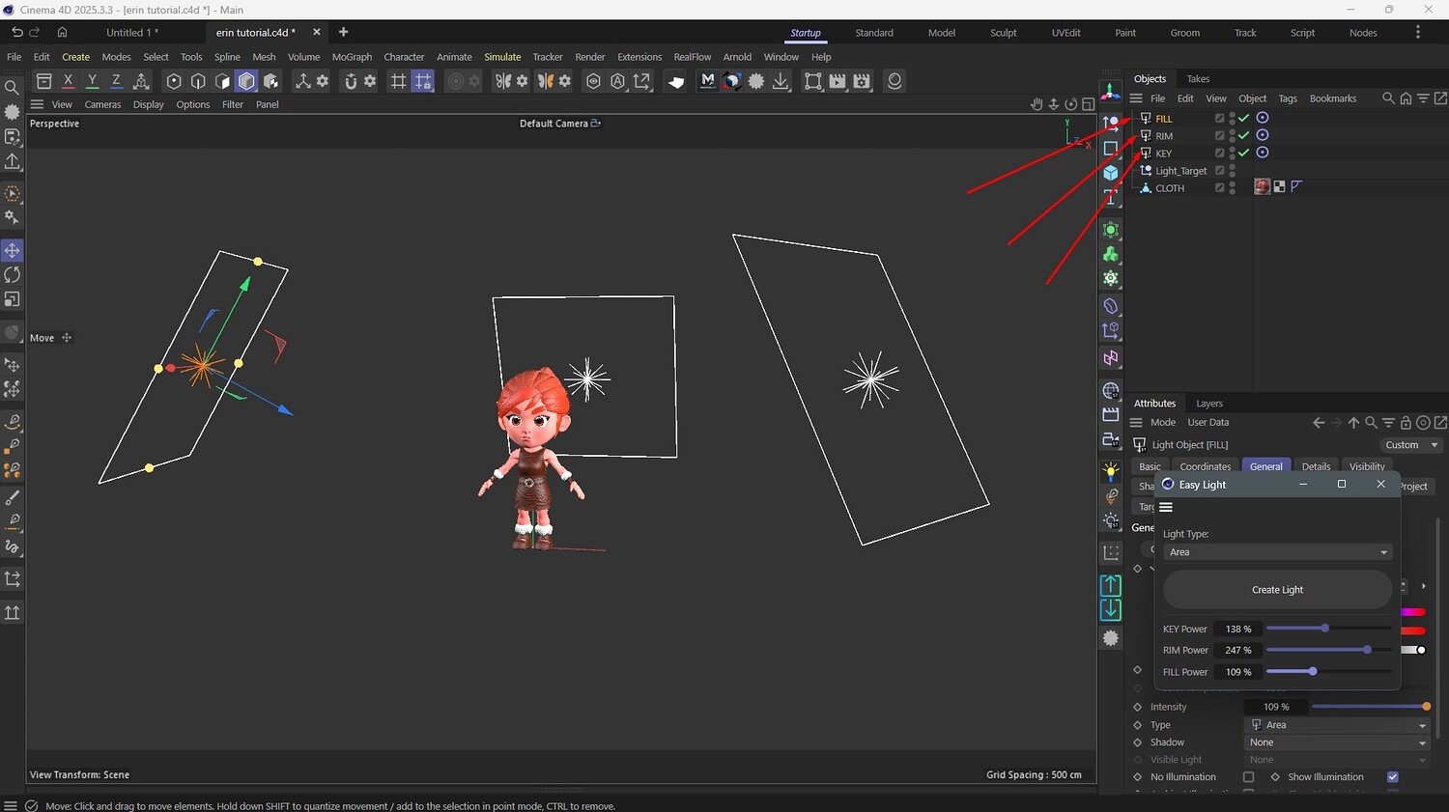This screenshot has width=1449, height=812.
Task: Click the Redo arrow icon
Action: point(35,32)
